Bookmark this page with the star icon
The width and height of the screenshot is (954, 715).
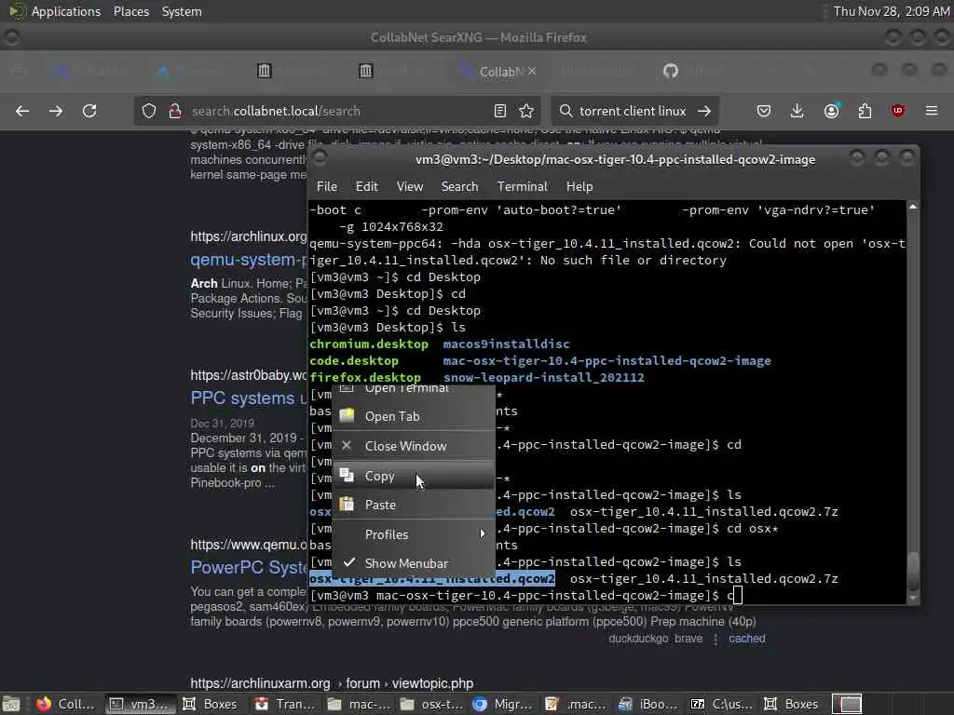tap(526, 111)
